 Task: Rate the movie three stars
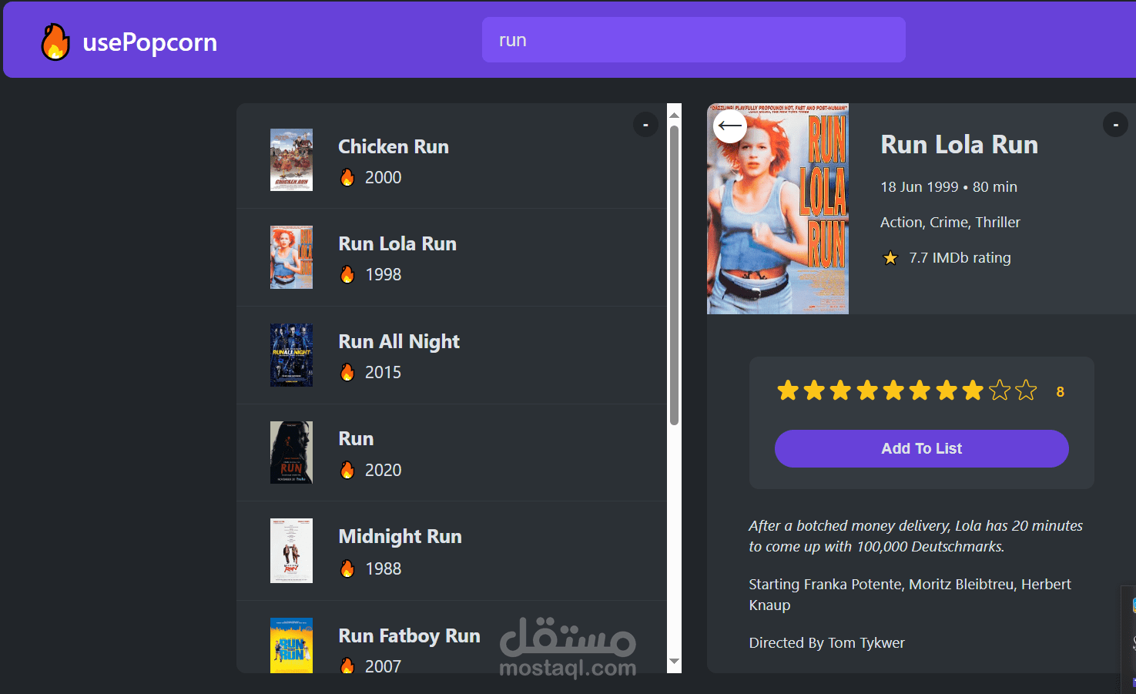840,391
